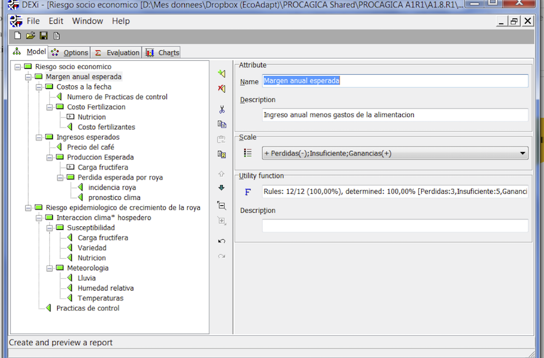Screen dimensions: 544x358
Task: Open the utility function F editor
Action: 247,192
